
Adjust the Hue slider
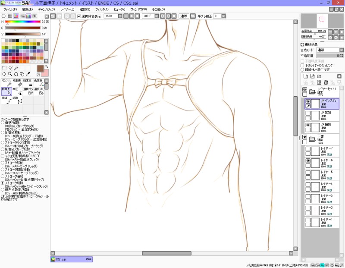point(23,22)
